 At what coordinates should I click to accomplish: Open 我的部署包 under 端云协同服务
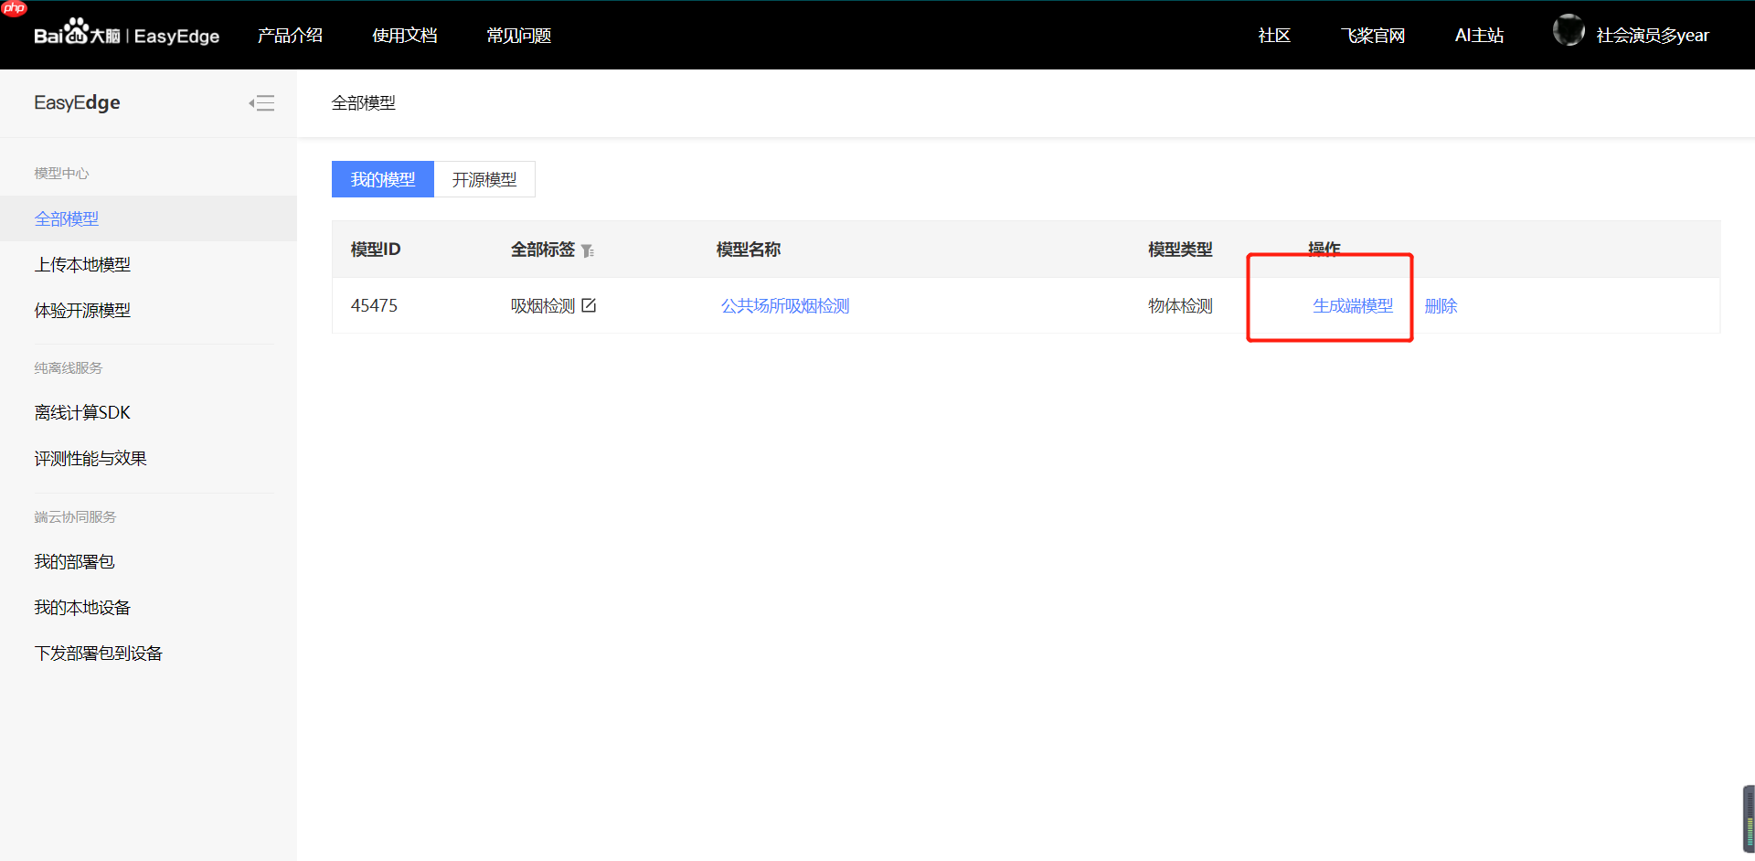click(74, 561)
